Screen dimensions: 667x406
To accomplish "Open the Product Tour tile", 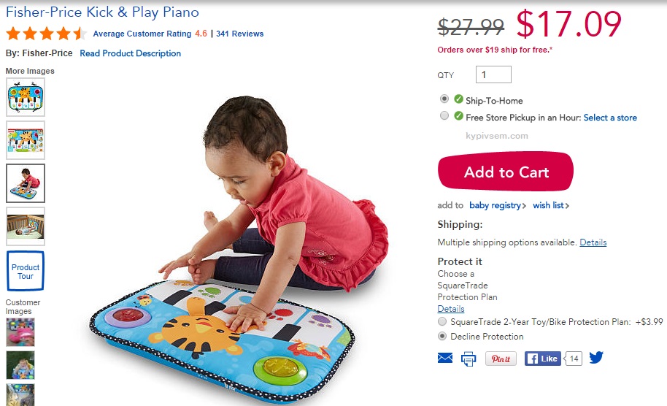I will 26,271.
